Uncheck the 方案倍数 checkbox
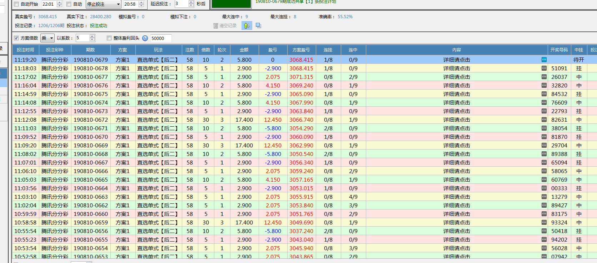Image resolution: width=597 pixels, height=263 pixels. 16,38
